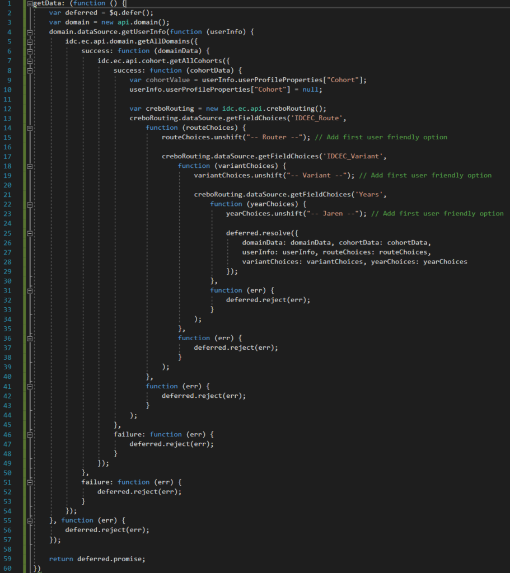
Task: Click line number 59 in the gutter
Action: click(8, 559)
